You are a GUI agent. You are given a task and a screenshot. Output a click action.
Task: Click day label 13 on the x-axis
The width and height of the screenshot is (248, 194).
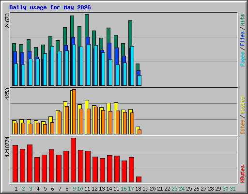pos(102,189)
